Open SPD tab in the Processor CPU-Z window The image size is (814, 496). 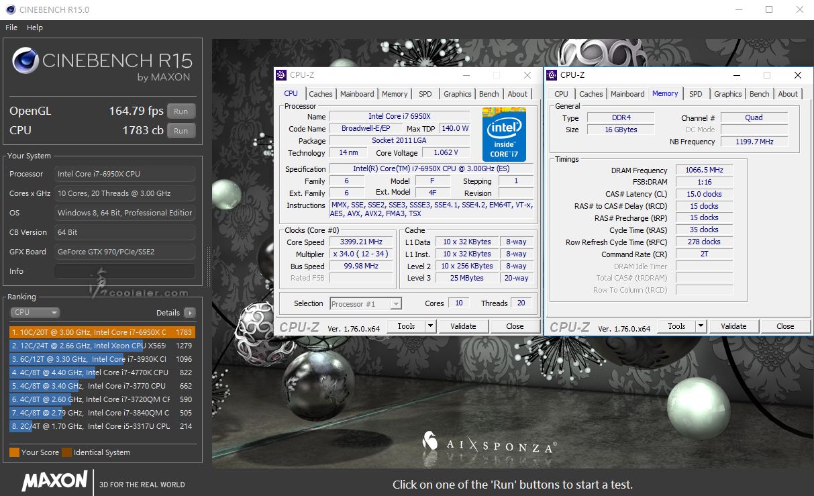click(x=425, y=94)
